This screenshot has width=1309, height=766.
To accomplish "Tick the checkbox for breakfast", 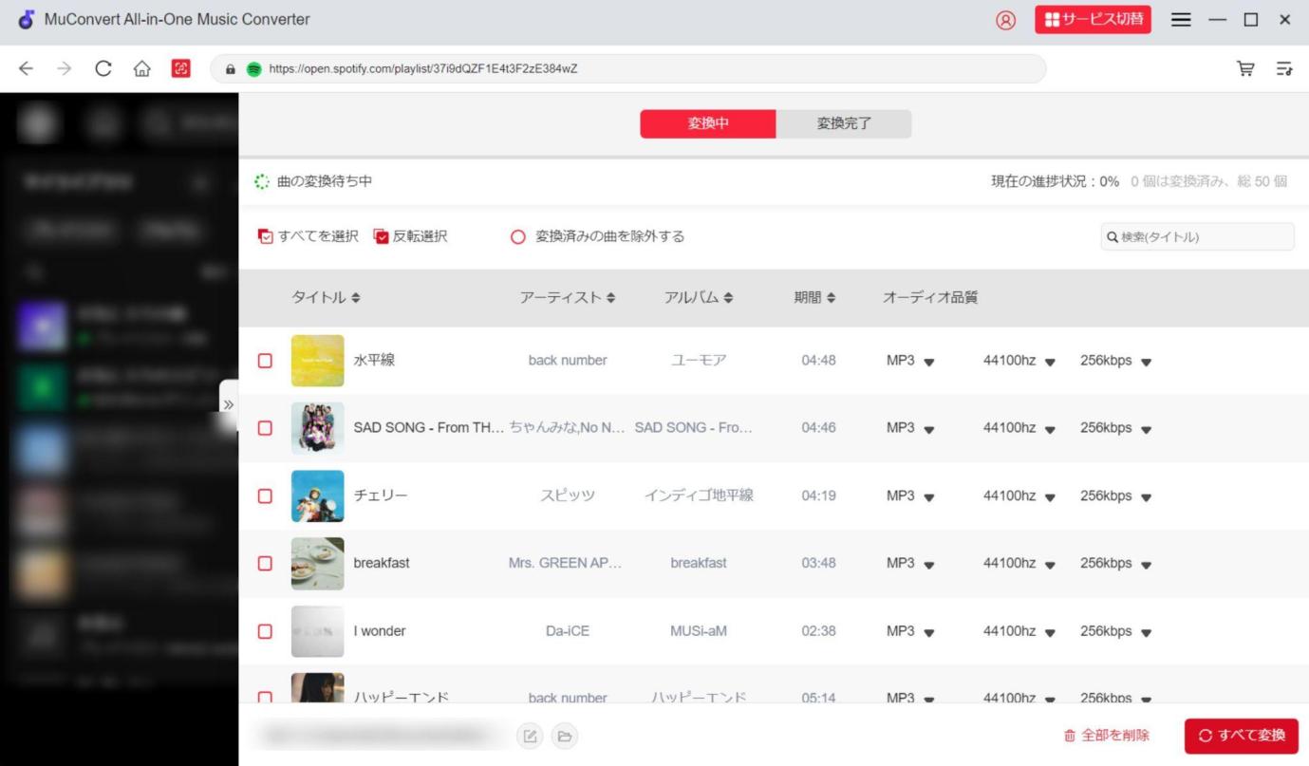I will (265, 563).
